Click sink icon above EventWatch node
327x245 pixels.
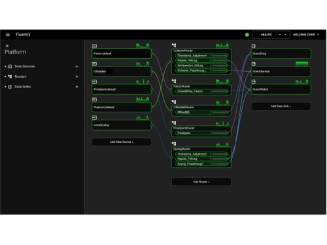[x=254, y=82]
